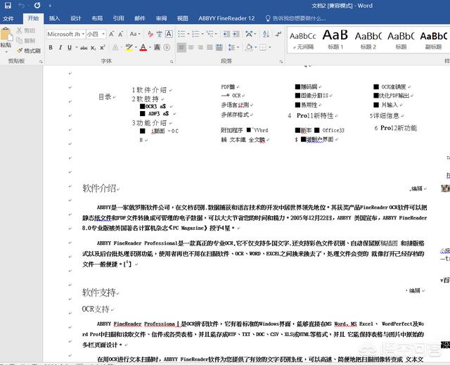Click the Sort (A-Z) icon
Viewport: 450px width, 365px height.
click(266, 34)
